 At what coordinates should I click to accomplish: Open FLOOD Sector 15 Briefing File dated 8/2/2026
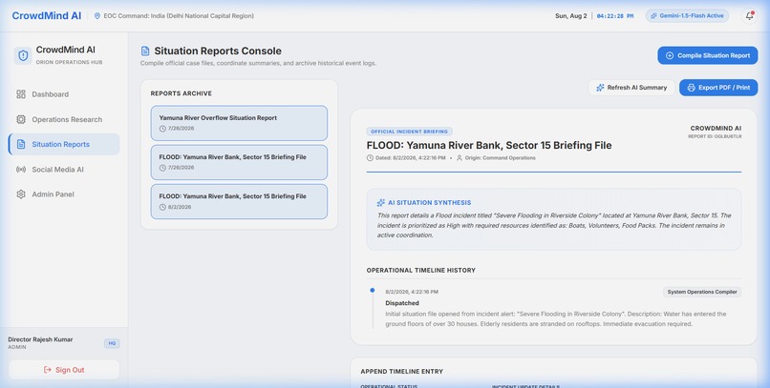click(x=239, y=201)
